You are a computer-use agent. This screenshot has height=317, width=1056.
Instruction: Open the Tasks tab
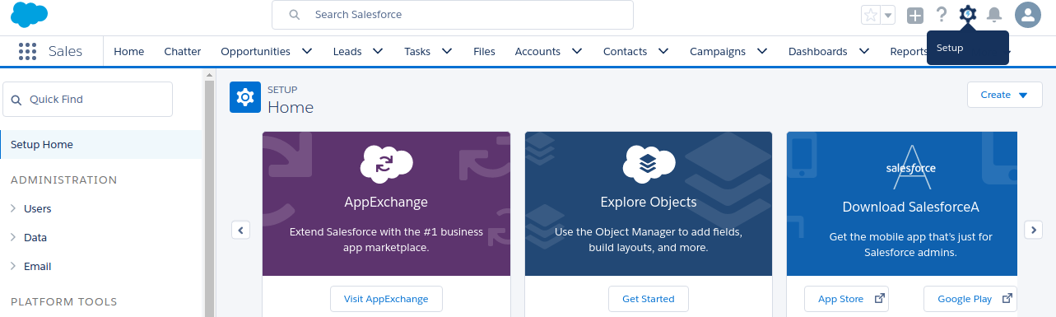pos(417,51)
